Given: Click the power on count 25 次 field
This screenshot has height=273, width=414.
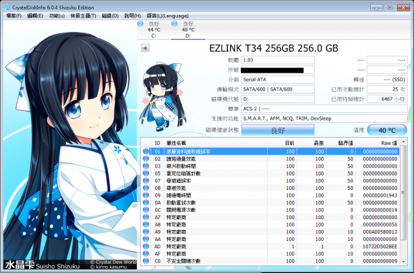Looking at the screenshot, I should [387, 89].
